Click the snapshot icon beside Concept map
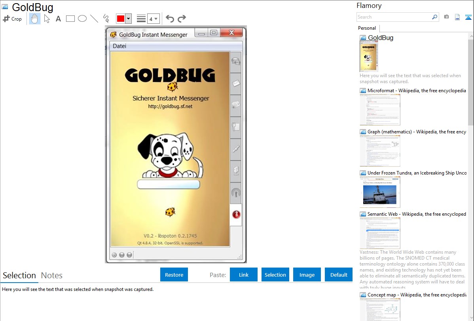The image size is (474, 321). point(363,294)
